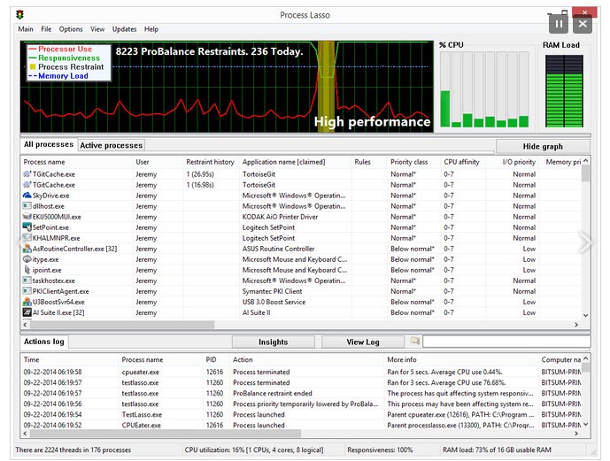Image resolution: width=610 pixels, height=461 pixels.
Task: Sort by the Process name column header
Action: pyautogui.click(x=76, y=162)
